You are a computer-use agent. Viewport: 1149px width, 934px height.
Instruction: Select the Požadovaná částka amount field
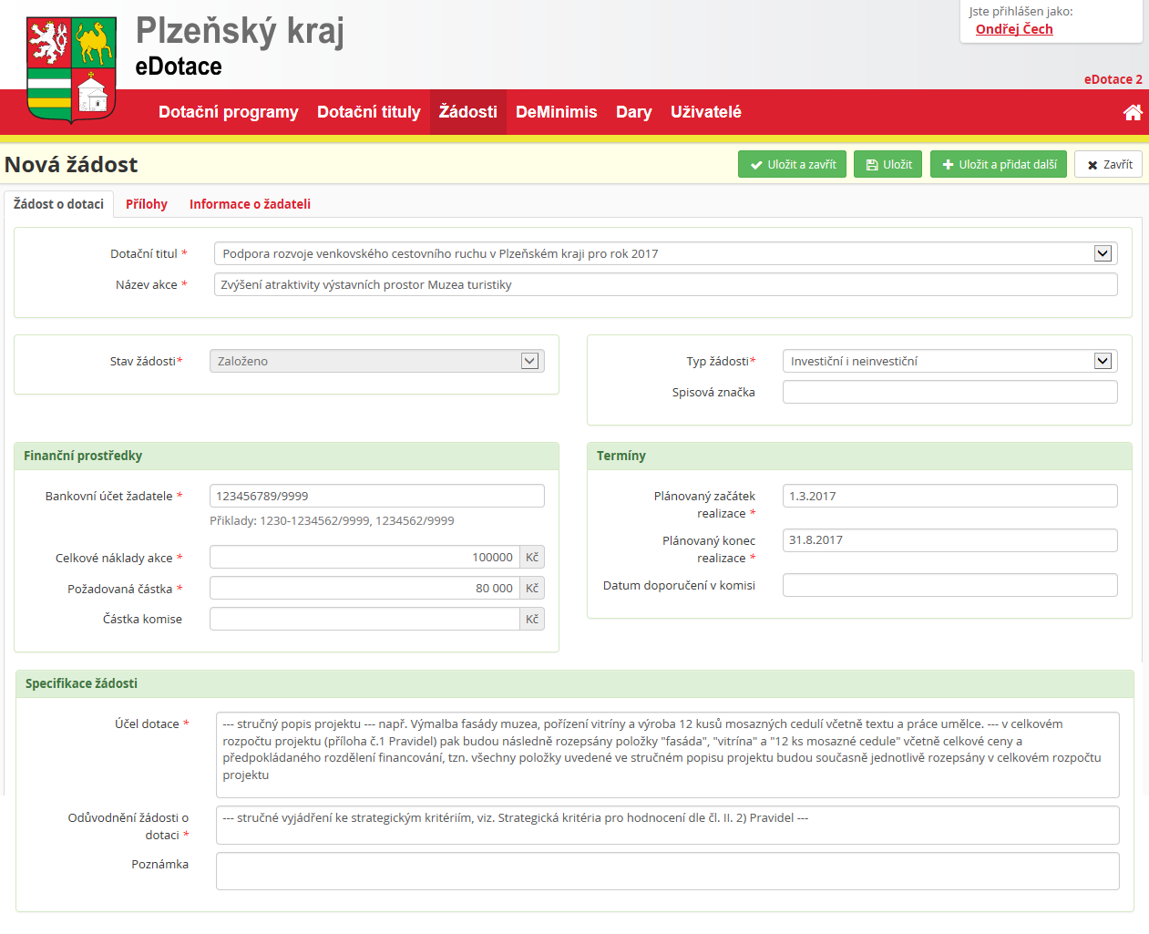click(364, 589)
